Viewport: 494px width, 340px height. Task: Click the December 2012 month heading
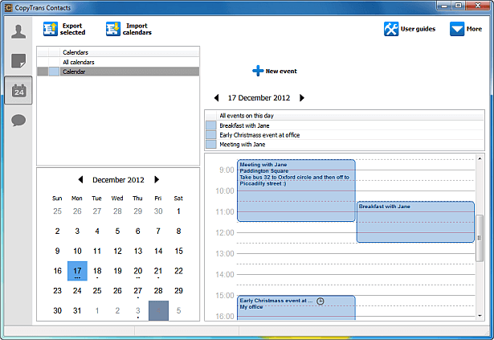coord(118,180)
